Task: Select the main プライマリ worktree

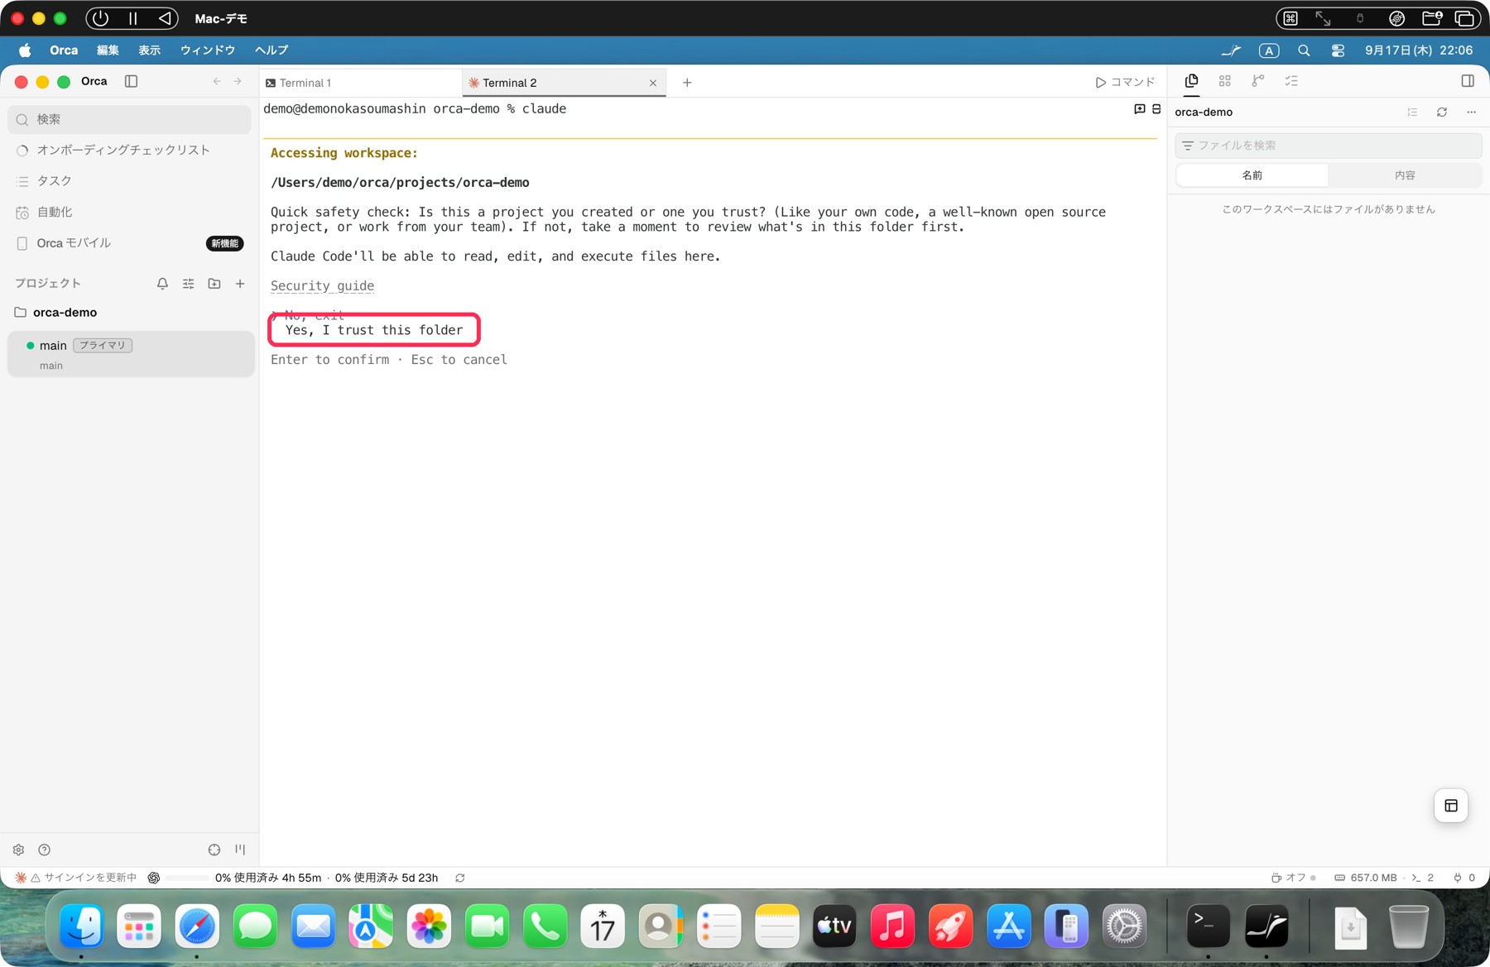Action: (131, 354)
